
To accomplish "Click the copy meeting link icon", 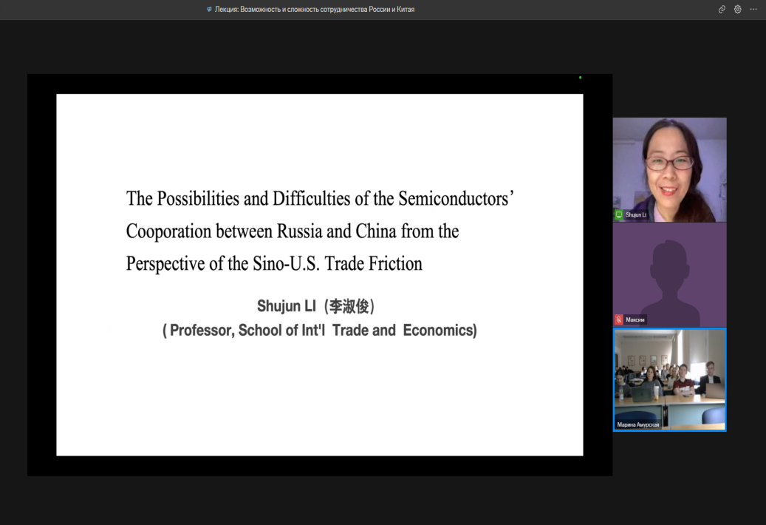I will coord(722,10).
